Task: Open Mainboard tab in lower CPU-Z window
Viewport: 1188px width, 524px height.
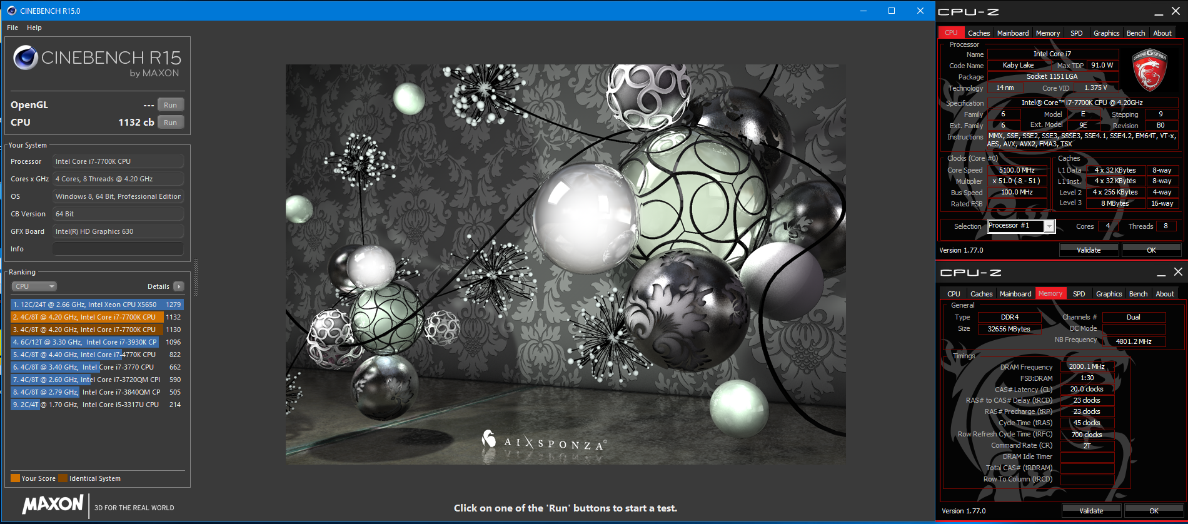Action: coord(1015,294)
